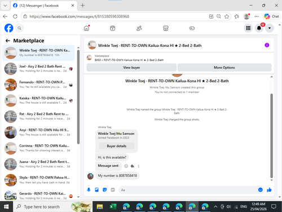Open browser profile avatar
This screenshot has height=212, width=282.
[x=246, y=16]
